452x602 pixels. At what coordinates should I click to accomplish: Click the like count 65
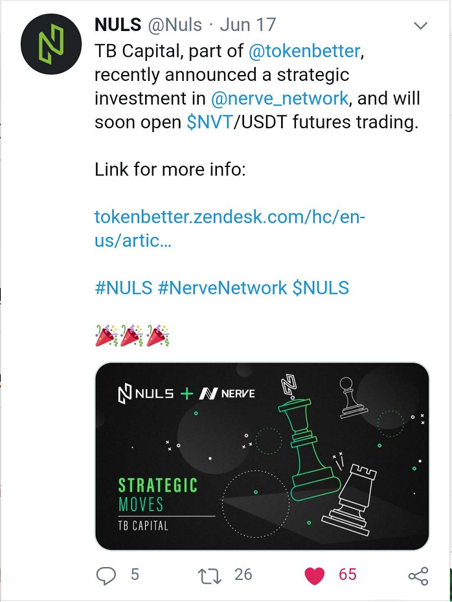point(348,575)
